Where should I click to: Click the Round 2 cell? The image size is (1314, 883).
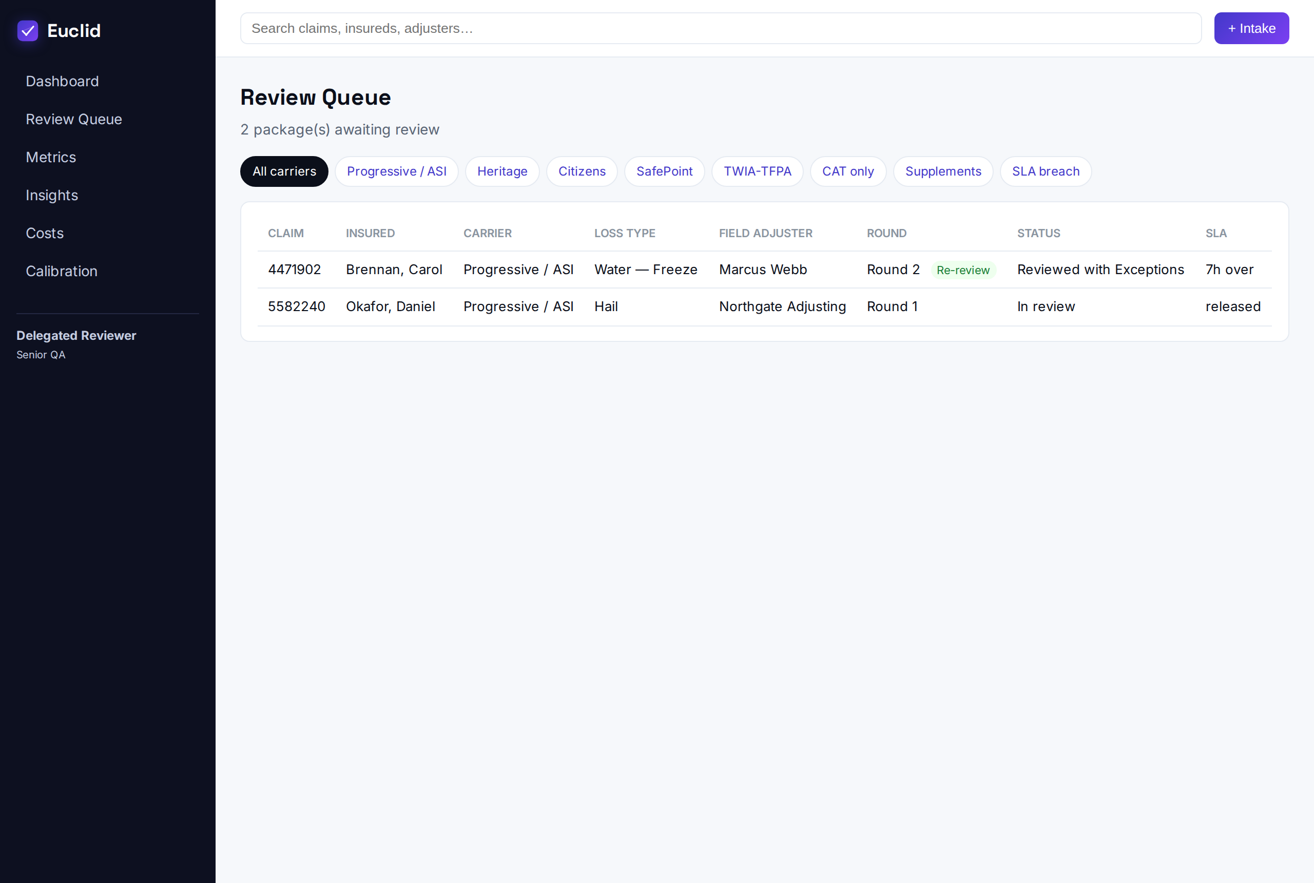[x=893, y=270]
